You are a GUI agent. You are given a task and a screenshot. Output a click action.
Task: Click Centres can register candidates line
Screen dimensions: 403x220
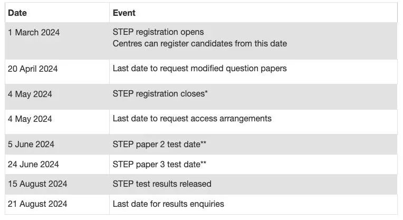200,43
